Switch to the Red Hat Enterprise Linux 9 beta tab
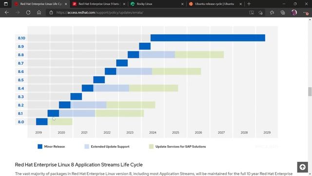Image resolution: width=312 pixels, height=176 pixels. 99,4
